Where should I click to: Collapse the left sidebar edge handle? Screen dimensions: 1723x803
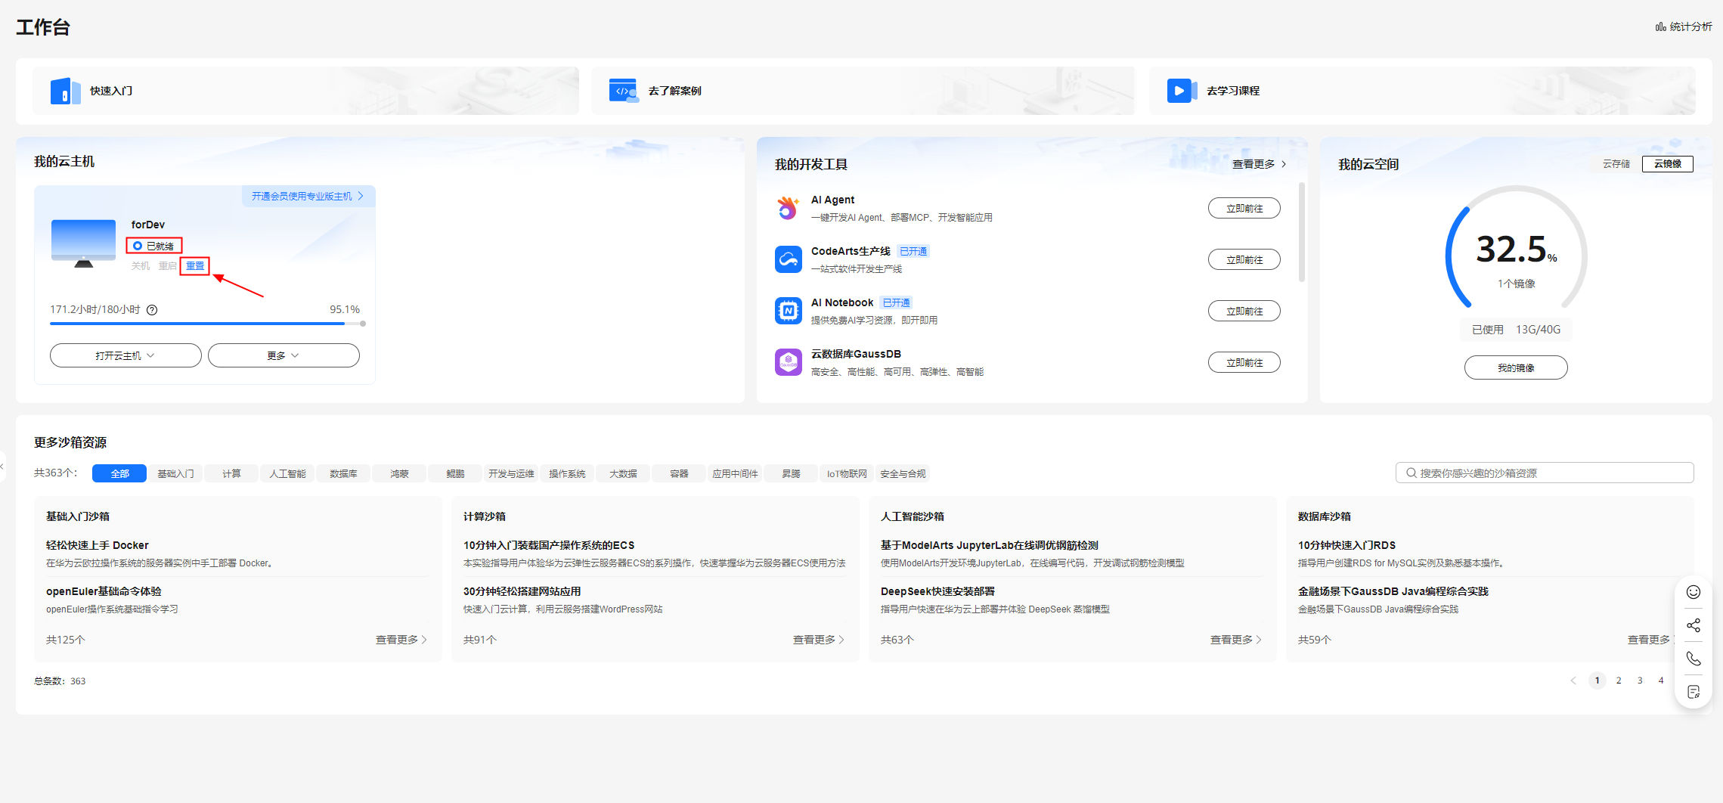coord(2,467)
